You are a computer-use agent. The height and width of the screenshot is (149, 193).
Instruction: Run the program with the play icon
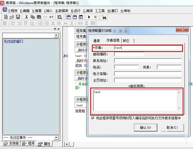(89, 17)
